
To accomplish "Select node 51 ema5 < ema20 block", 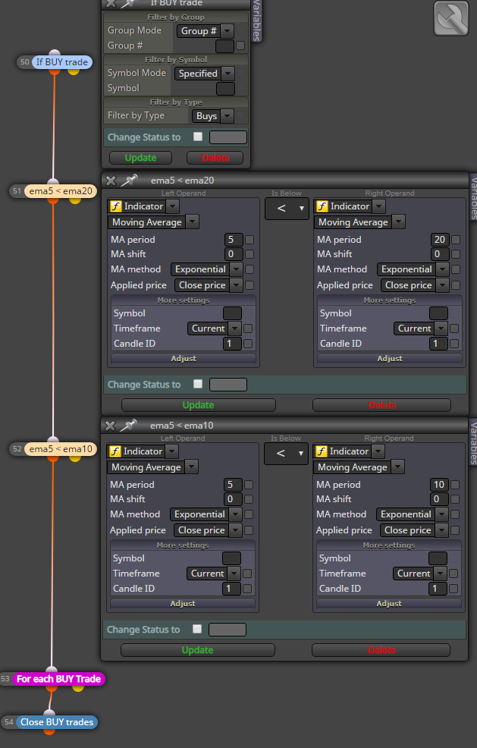I will coord(61,191).
